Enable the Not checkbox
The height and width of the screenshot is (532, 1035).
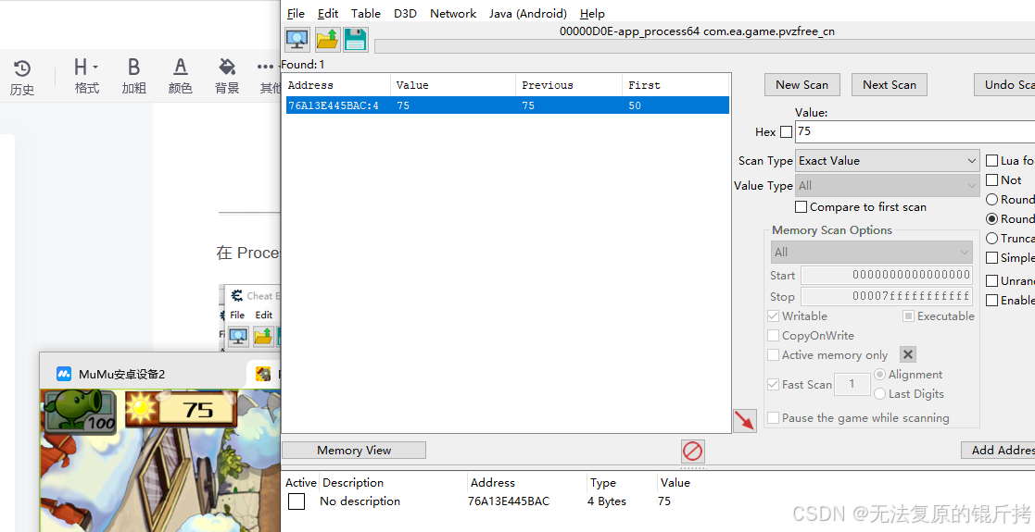(x=991, y=180)
